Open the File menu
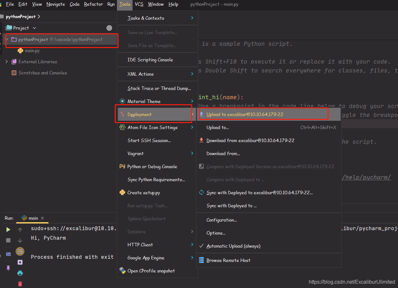398x288 pixels. click(10, 4)
